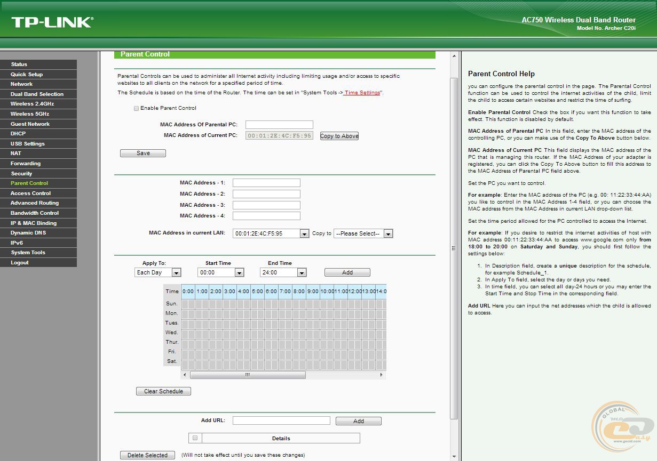Open Dual Band Selection page
Image resolution: width=657 pixels, height=461 pixels.
38,94
